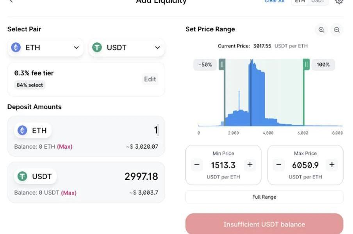The image size is (353, 234).
Task: Increase Min Price with plus button
Action: click(x=250, y=165)
